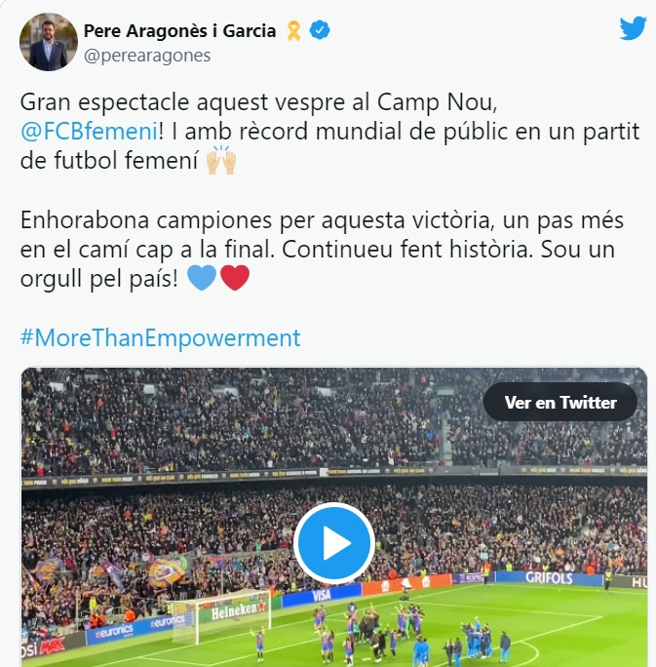The width and height of the screenshot is (656, 667).
Task: Click the raised hands emoji
Action: pos(221,160)
